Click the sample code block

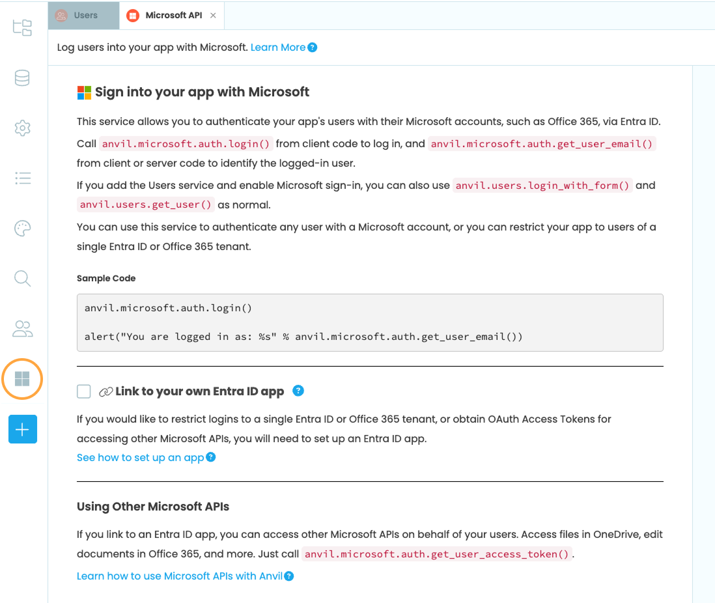[x=370, y=322]
